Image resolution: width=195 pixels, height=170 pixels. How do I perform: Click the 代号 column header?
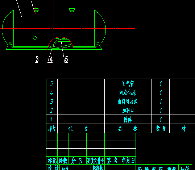tap(78, 128)
